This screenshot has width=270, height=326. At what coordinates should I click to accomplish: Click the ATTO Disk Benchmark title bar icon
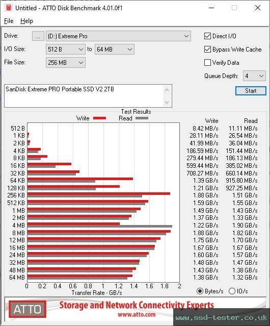9,8
